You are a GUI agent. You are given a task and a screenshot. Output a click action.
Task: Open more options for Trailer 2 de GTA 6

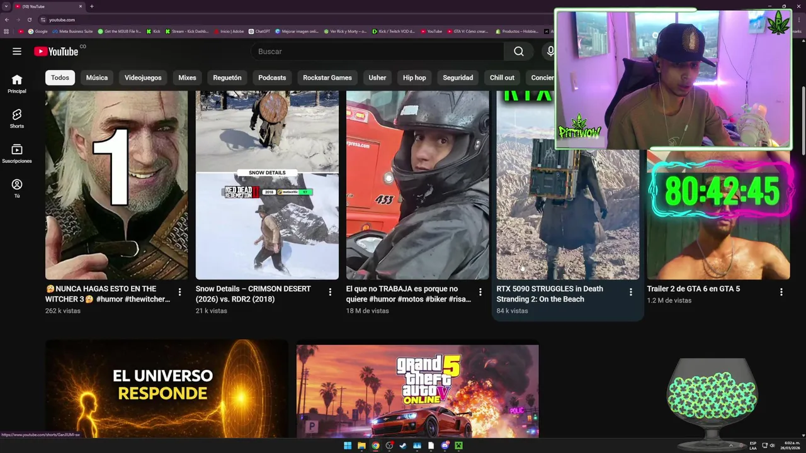pyautogui.click(x=781, y=292)
